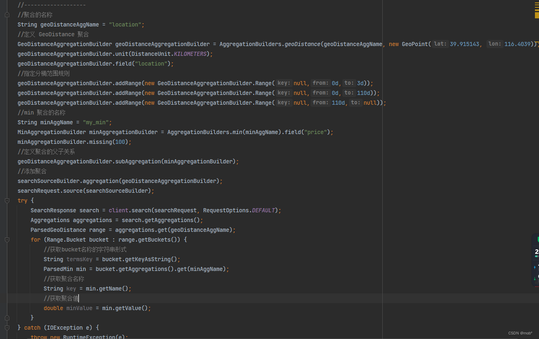
Task: Click the comment //定义 GeoDistance 聚合
Action: click(53, 34)
